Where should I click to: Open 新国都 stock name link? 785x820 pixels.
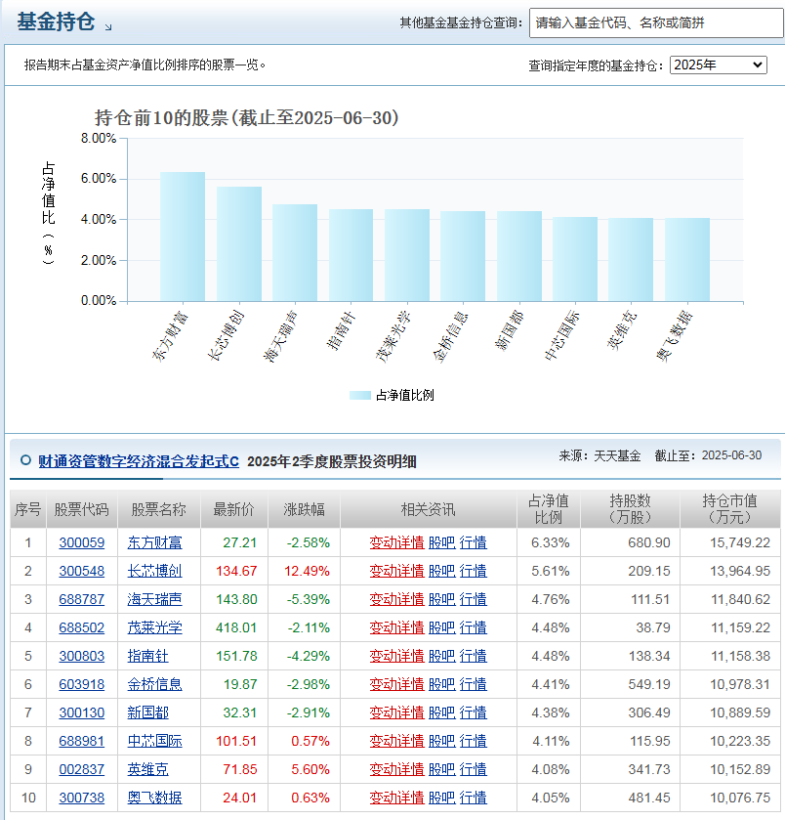coord(147,712)
